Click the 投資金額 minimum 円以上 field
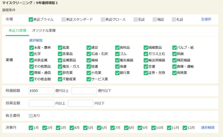Viewport: 223px width, 137px height. pyautogui.click(x=41, y=103)
